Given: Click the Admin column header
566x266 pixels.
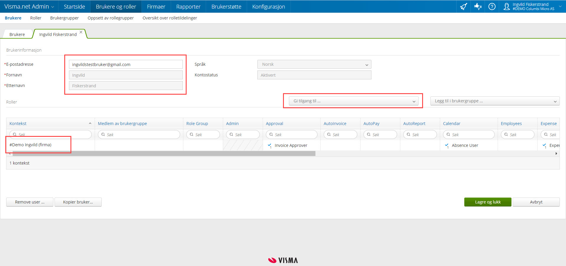Looking at the screenshot, I should (x=232, y=124).
